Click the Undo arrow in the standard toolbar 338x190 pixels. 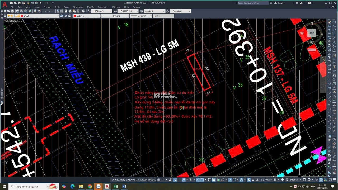click(x=44, y=11)
